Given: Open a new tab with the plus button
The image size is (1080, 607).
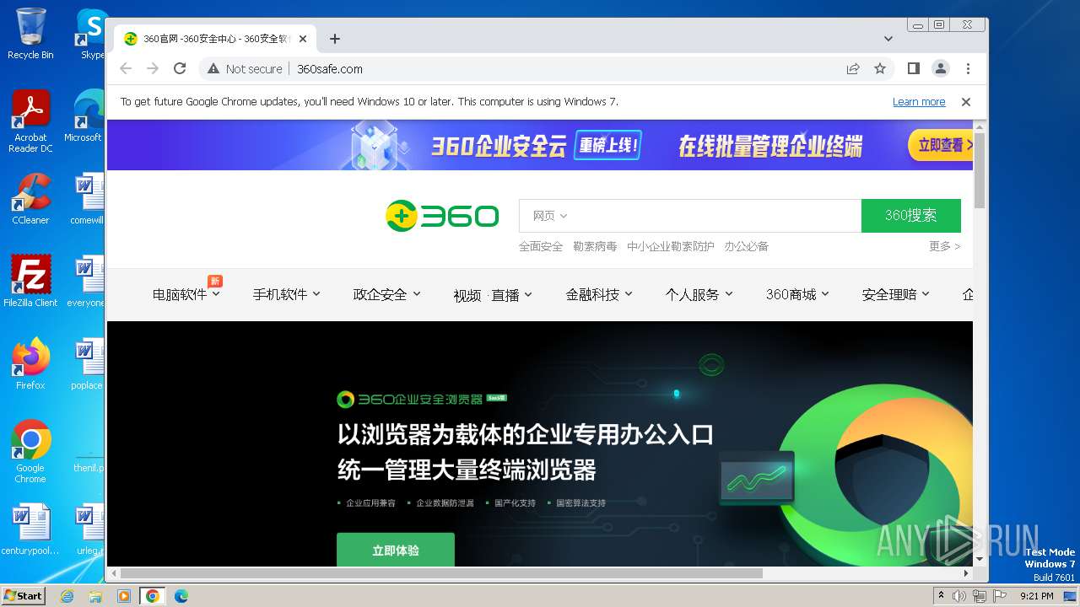Looking at the screenshot, I should coord(335,39).
